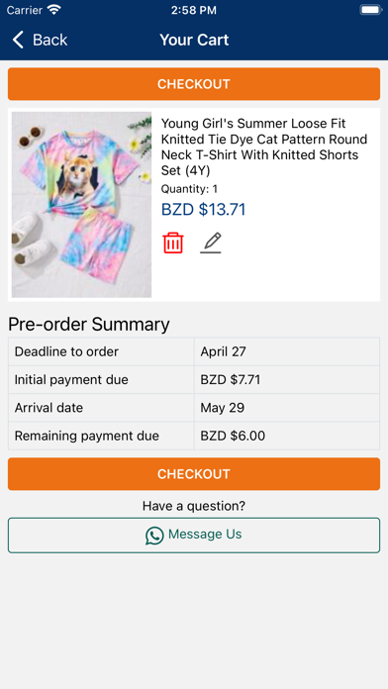Viewport: 388px width, 689px height.
Task: Go back using the Back label
Action: pos(50,40)
